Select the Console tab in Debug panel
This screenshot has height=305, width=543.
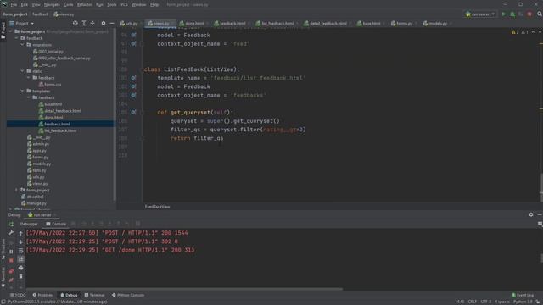pyautogui.click(x=56, y=224)
